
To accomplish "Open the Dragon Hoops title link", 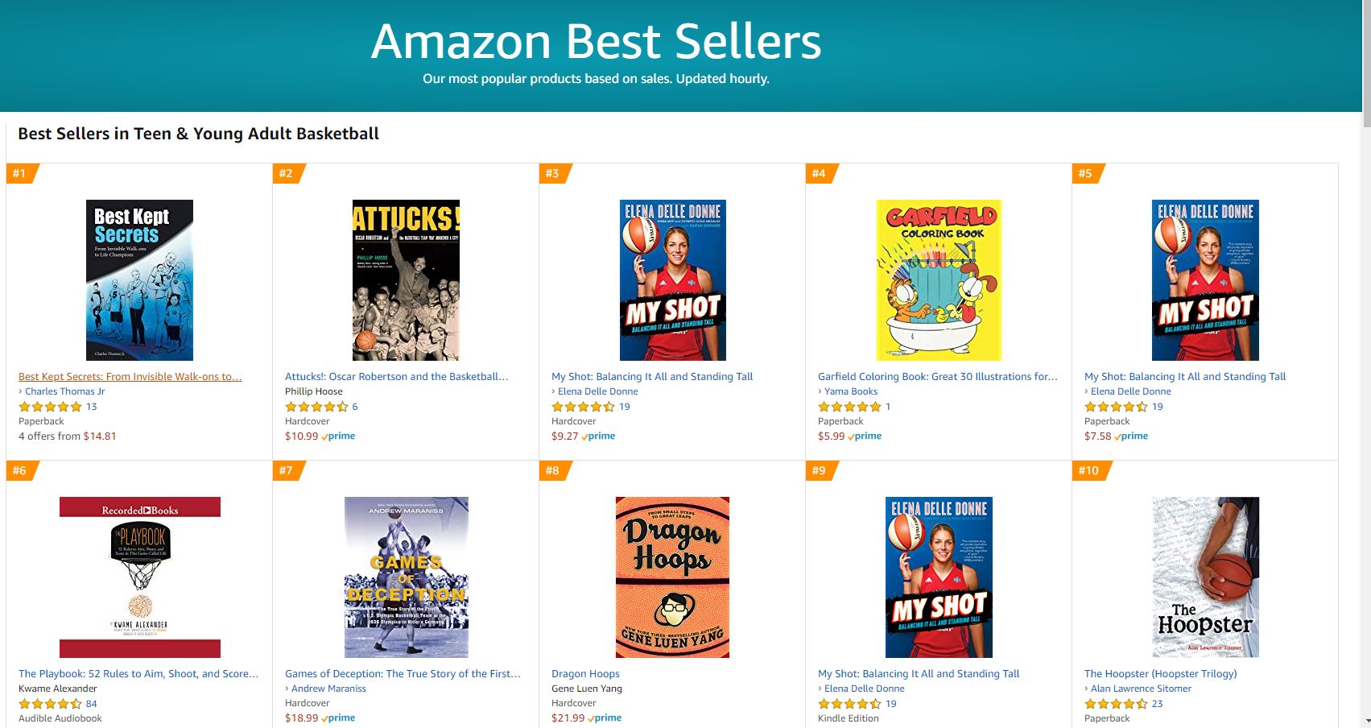I will click(585, 673).
